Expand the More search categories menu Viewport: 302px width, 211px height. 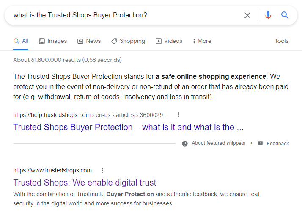click(202, 41)
